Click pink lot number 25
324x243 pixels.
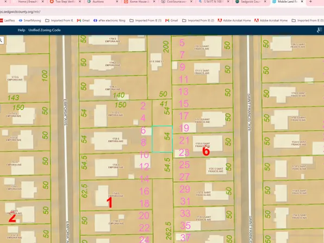(184, 165)
